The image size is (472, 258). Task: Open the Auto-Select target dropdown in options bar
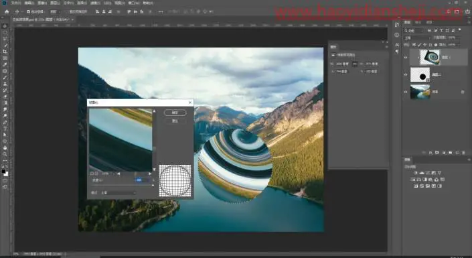tap(55, 11)
